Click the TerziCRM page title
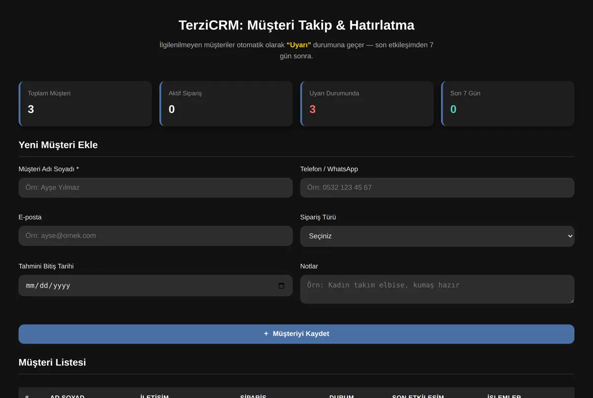The image size is (593, 398). click(x=296, y=25)
